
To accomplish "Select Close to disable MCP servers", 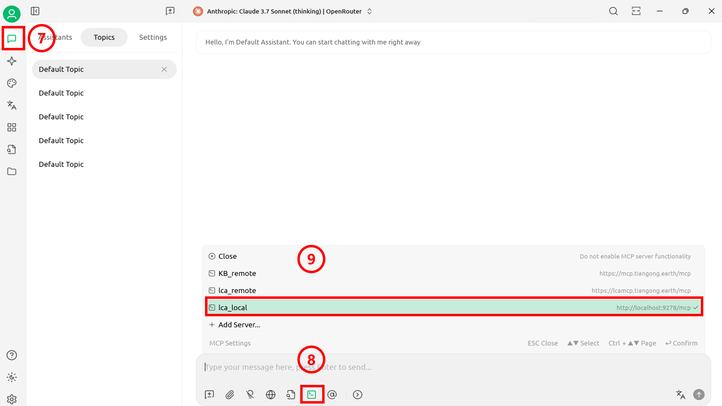I will [x=227, y=256].
